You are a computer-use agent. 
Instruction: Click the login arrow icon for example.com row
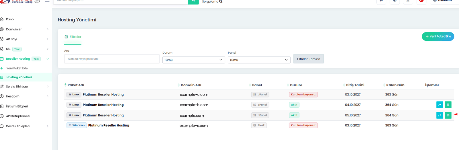pos(439,115)
